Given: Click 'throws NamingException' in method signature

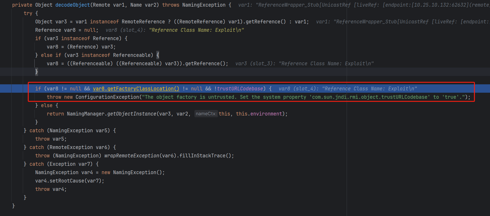Looking at the screenshot, I should (194, 5).
